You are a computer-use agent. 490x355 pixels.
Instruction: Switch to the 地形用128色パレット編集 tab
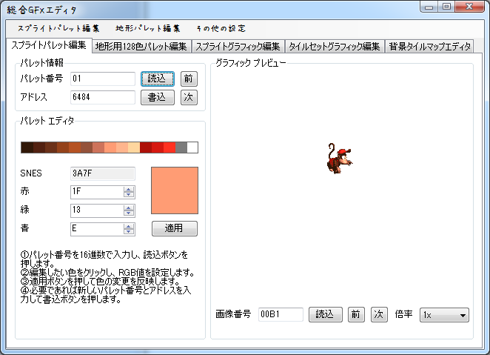(141, 47)
